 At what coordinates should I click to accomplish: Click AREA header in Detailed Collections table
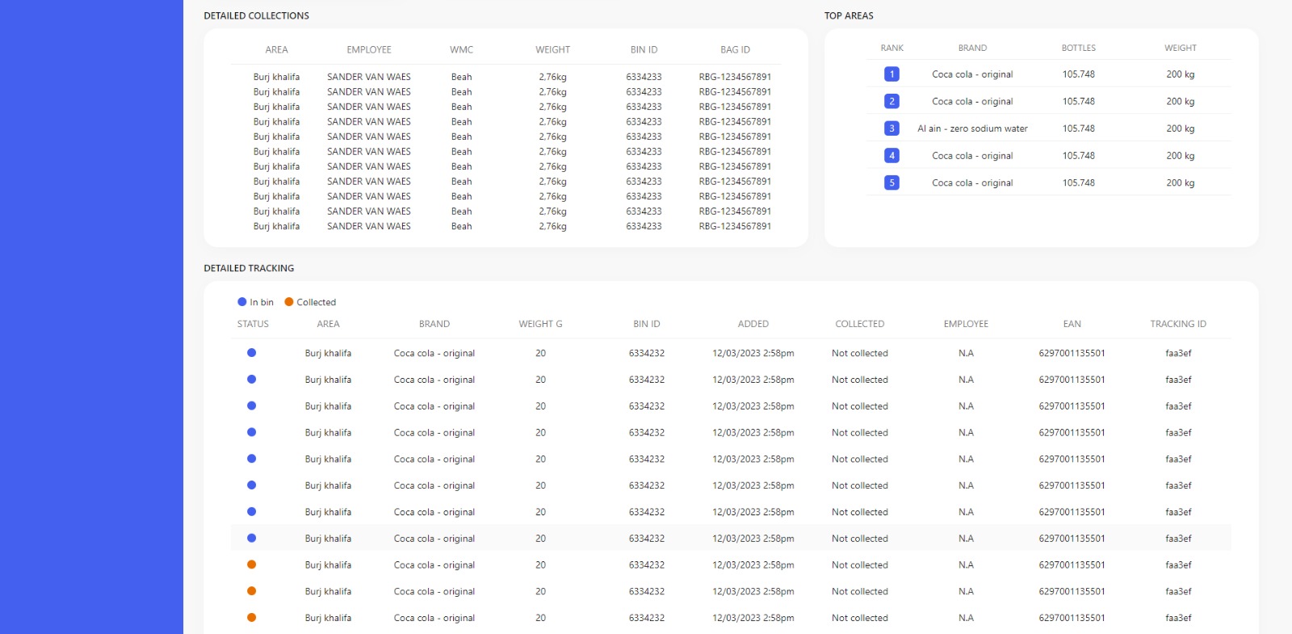(x=276, y=50)
